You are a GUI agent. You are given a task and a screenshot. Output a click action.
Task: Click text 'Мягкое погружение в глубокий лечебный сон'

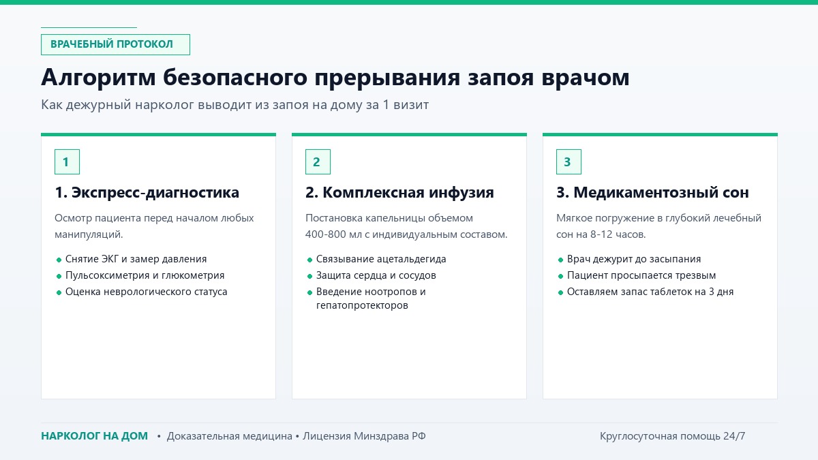tap(659, 226)
